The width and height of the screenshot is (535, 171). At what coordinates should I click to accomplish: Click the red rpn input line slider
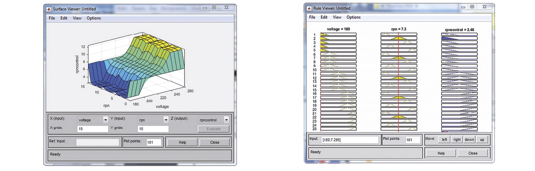(398, 84)
